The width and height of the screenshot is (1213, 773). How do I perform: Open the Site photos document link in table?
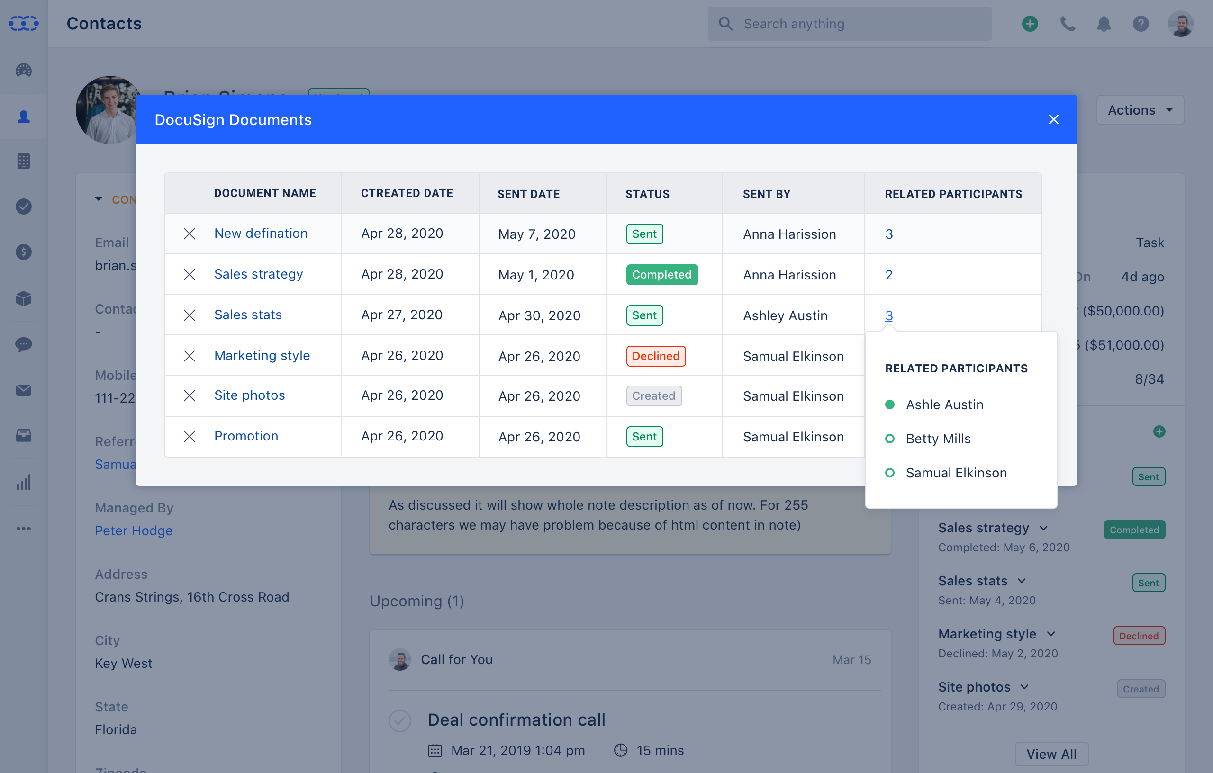click(249, 395)
